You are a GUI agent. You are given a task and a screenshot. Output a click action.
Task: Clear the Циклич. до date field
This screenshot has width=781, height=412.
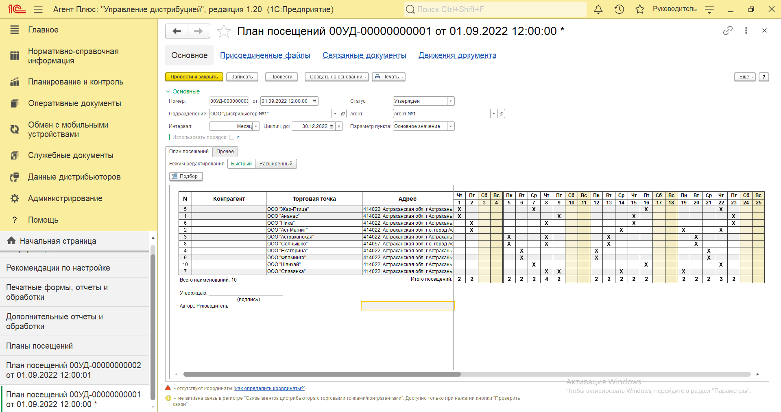339,126
